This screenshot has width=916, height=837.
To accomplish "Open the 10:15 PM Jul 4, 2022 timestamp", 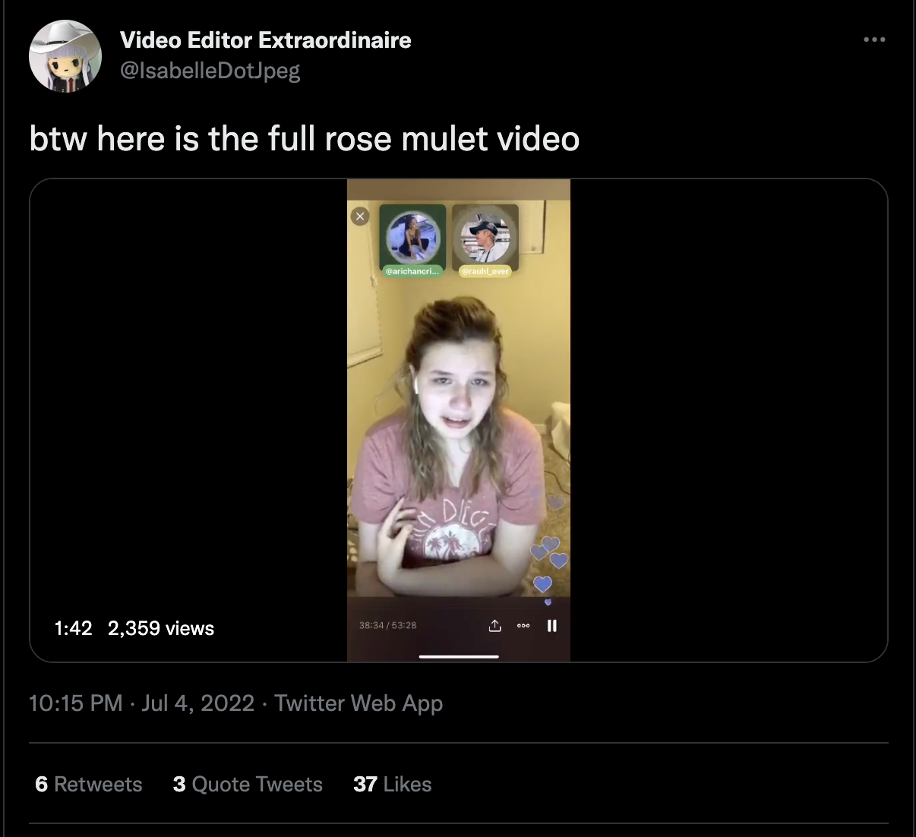I will point(141,703).
